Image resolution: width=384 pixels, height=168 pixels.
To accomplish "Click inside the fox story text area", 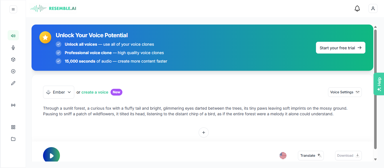I will coord(188,111).
